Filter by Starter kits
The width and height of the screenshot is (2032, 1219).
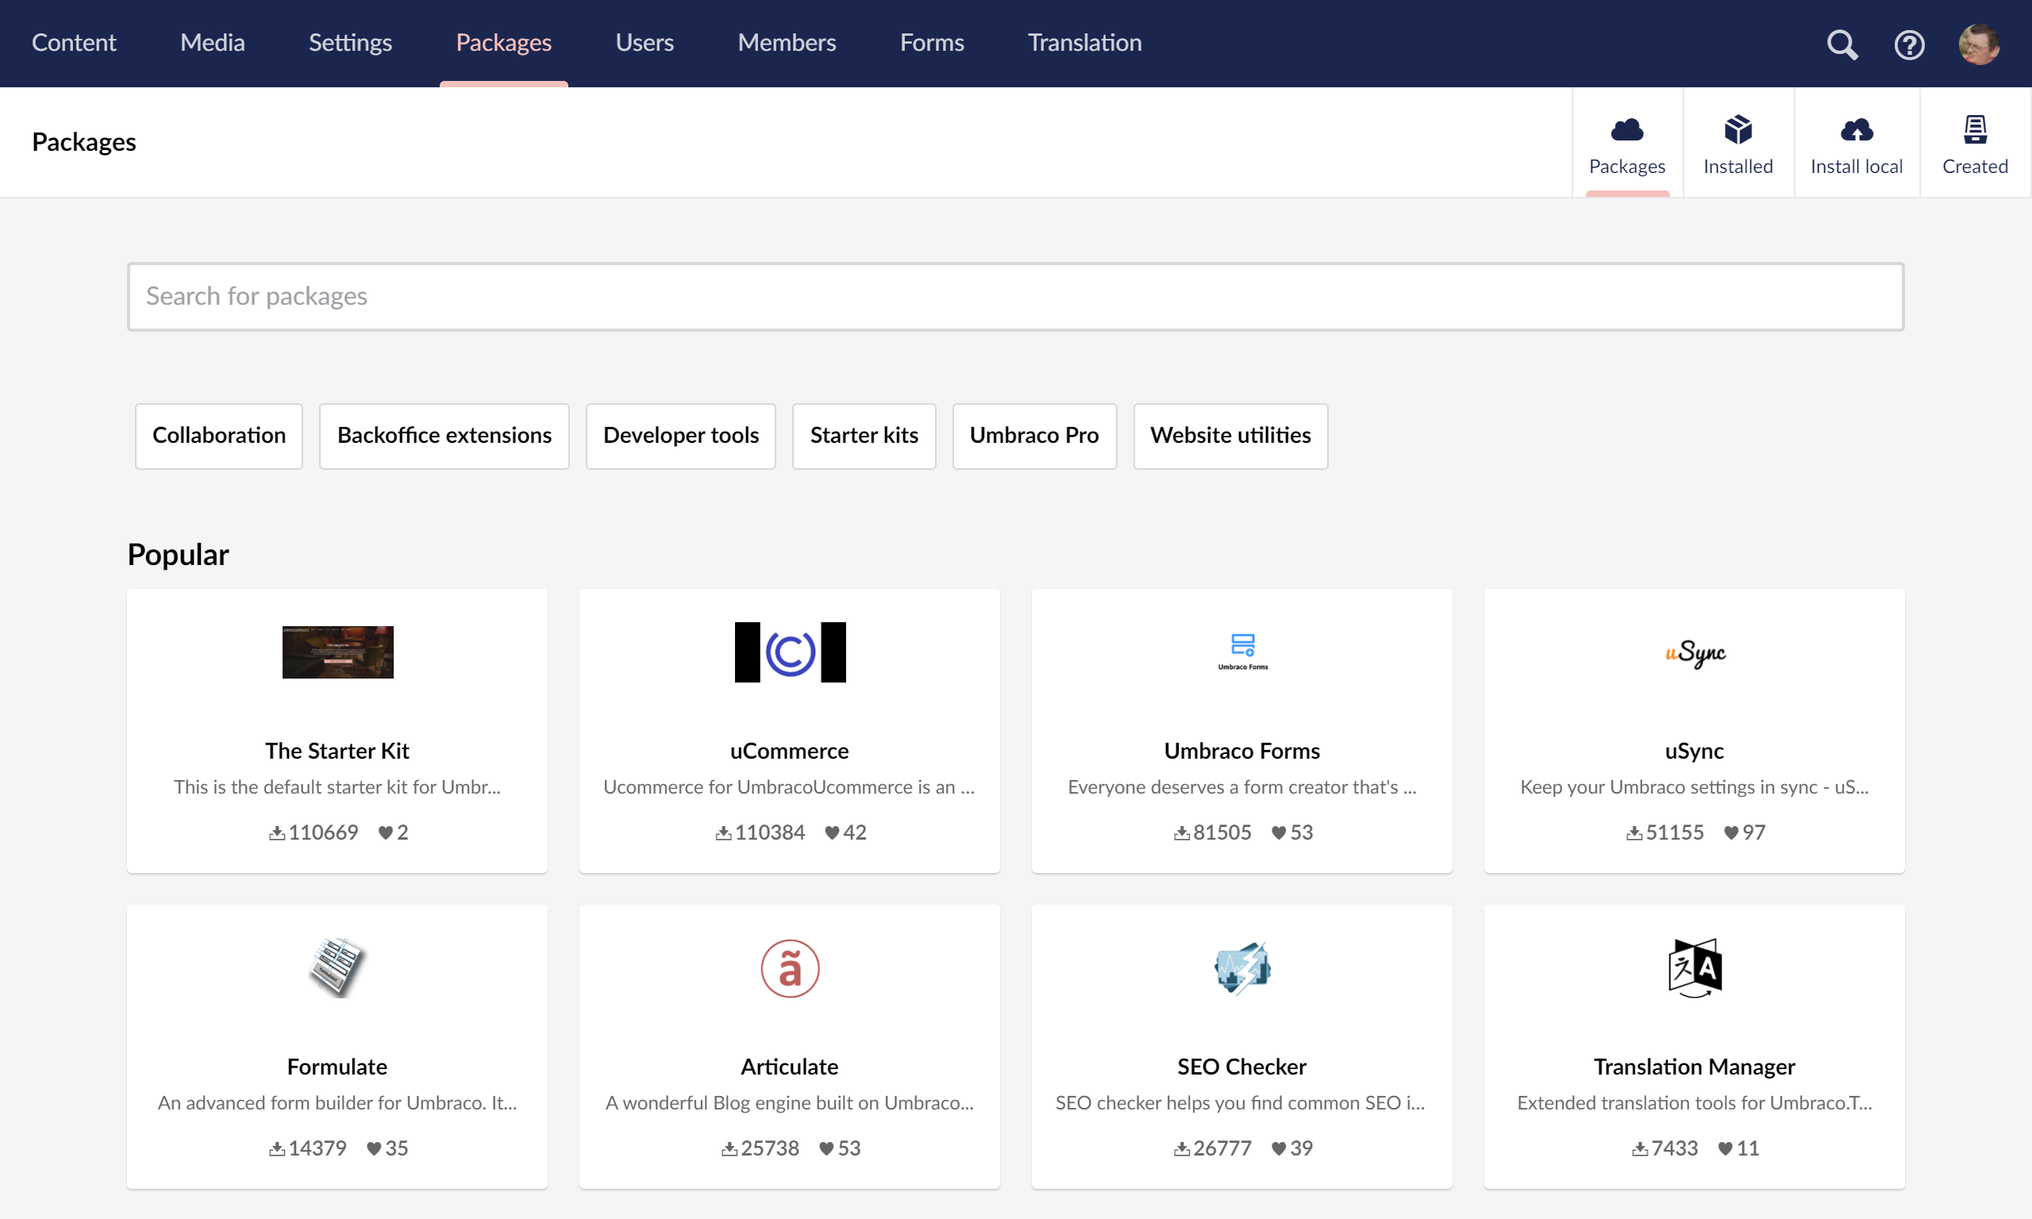tap(864, 436)
